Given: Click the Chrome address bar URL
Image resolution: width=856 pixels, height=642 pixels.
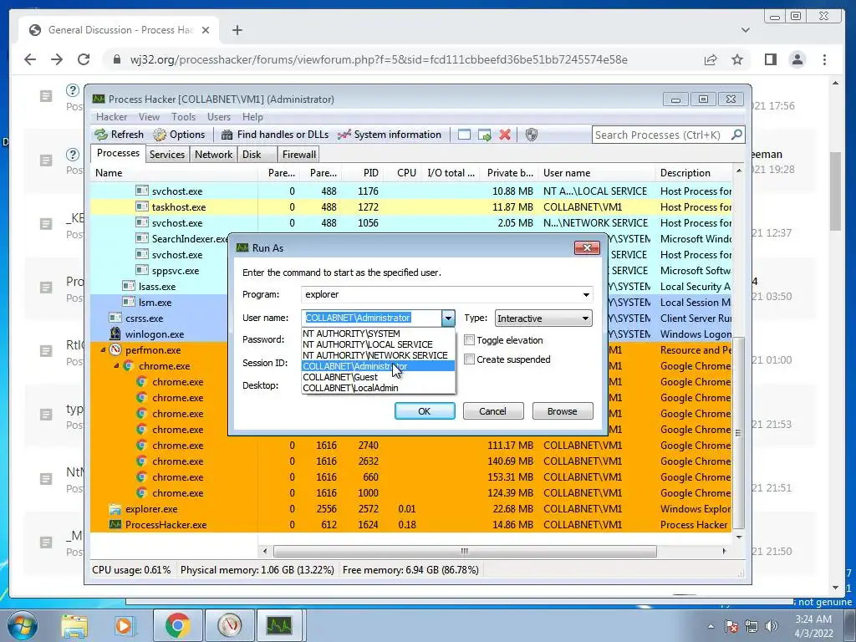Looking at the screenshot, I should 379,59.
